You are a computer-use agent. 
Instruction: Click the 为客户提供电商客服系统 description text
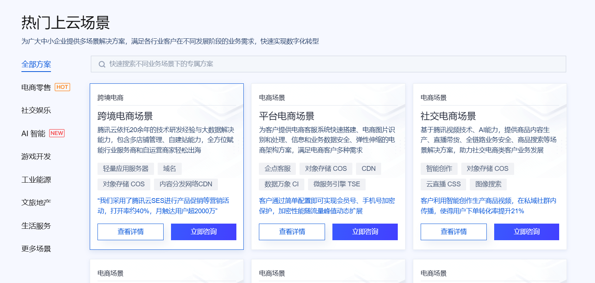[327, 140]
